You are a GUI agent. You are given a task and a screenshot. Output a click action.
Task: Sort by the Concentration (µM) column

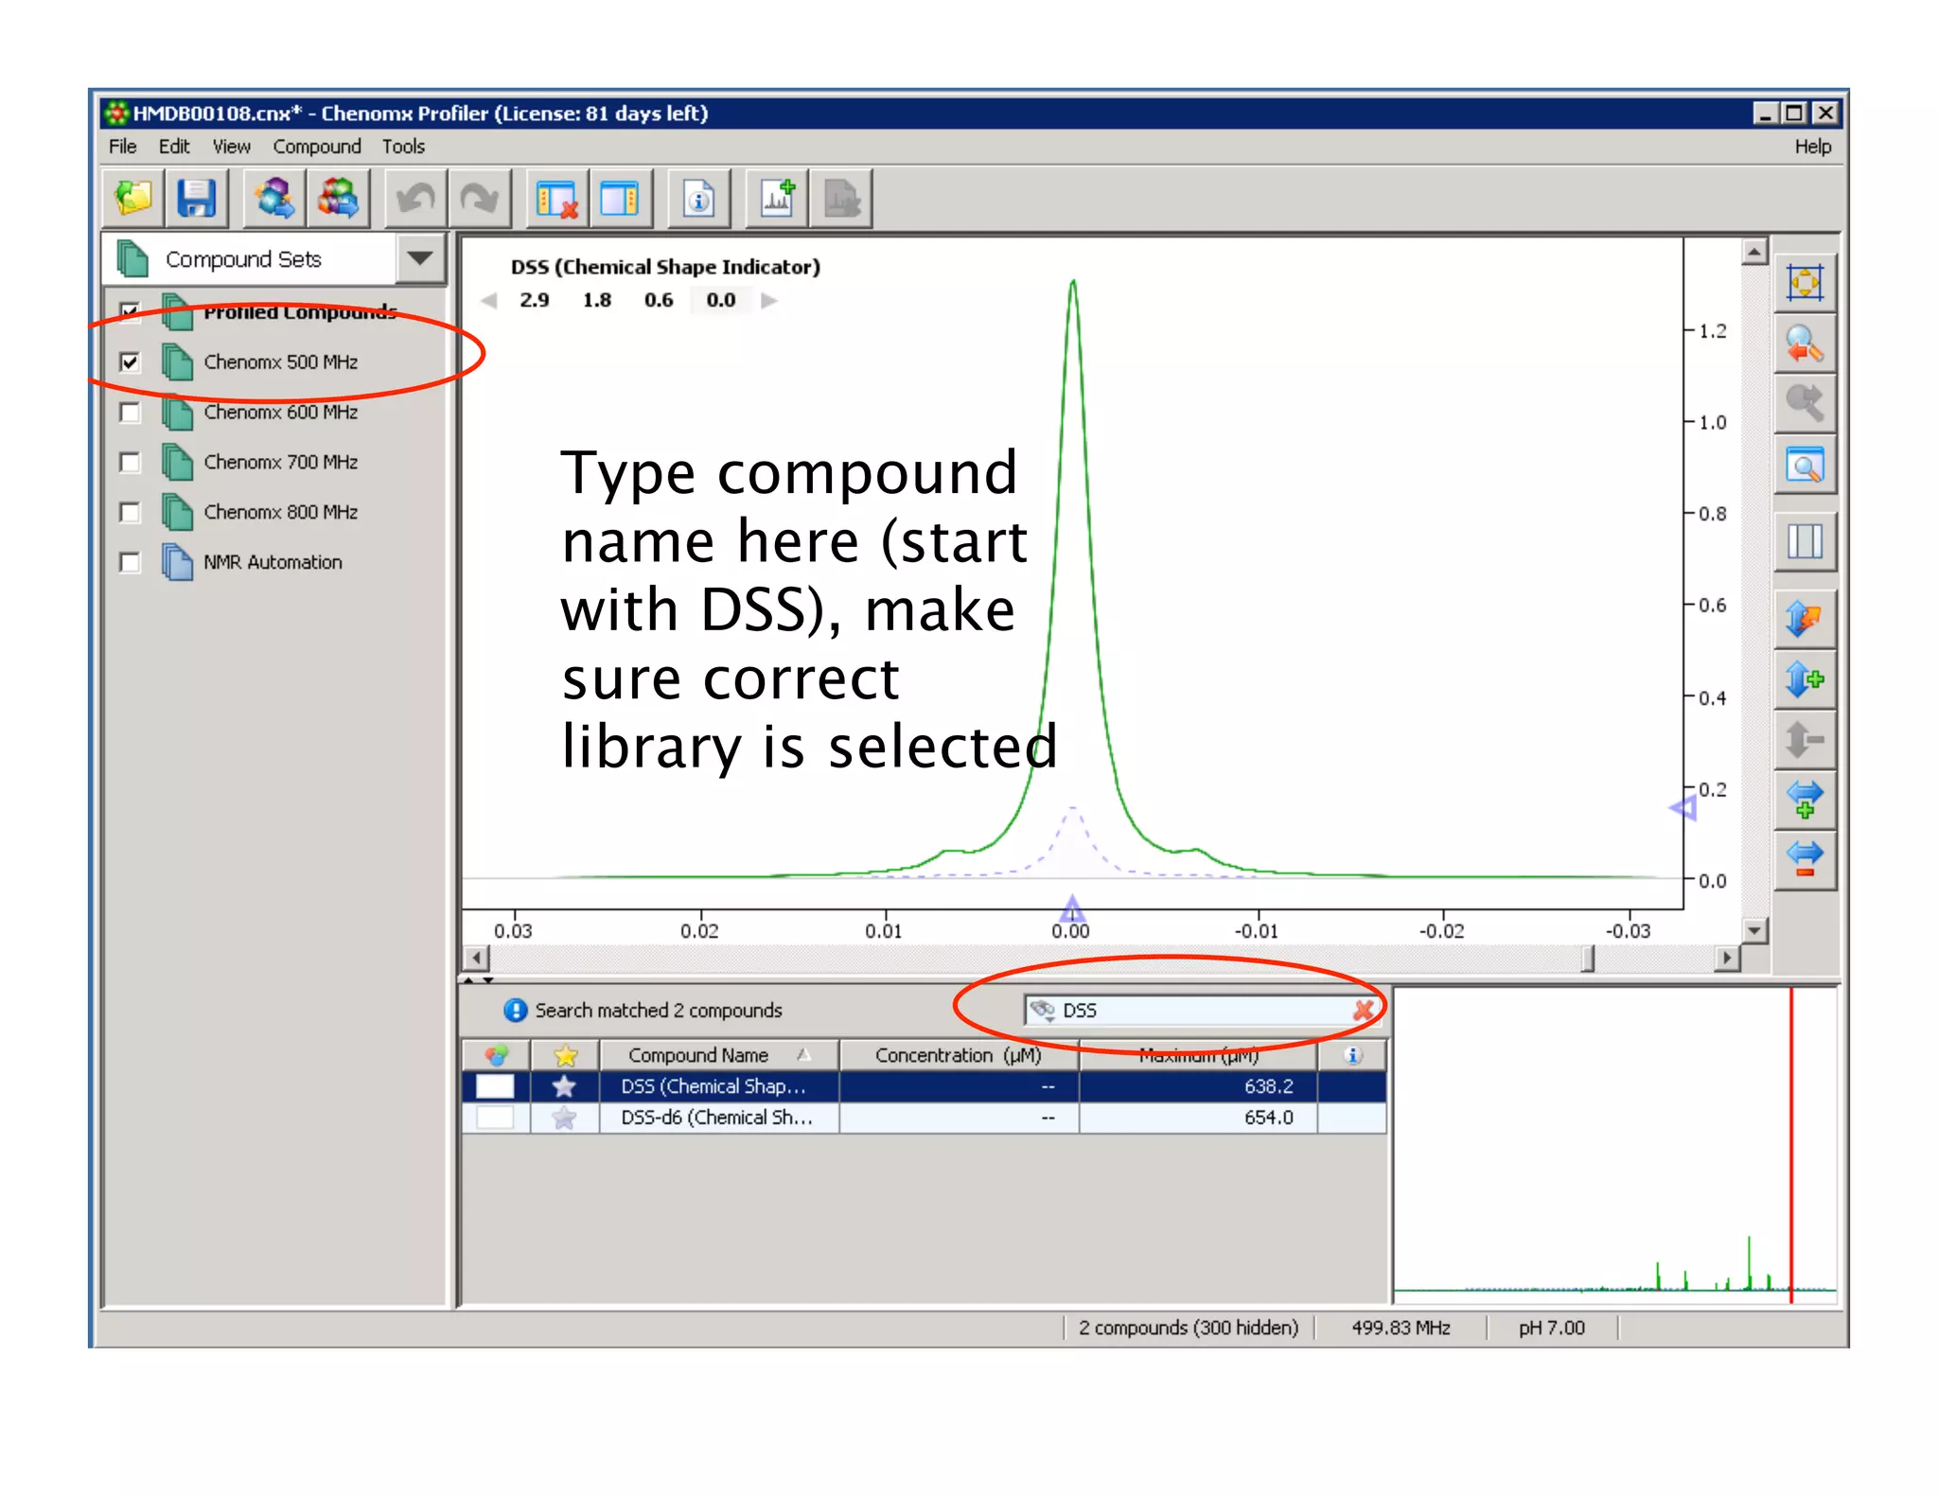959,1055
